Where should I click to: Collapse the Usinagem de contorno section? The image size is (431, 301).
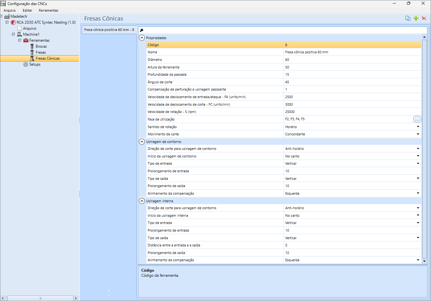[x=142, y=142]
